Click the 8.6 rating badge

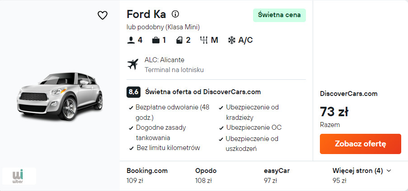(x=133, y=92)
